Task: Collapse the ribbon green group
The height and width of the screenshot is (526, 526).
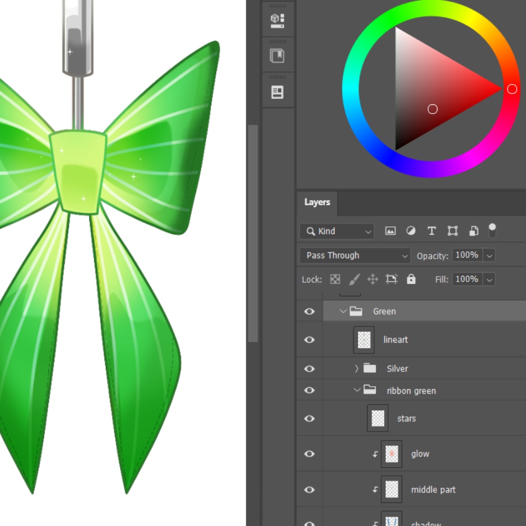Action: (x=357, y=390)
